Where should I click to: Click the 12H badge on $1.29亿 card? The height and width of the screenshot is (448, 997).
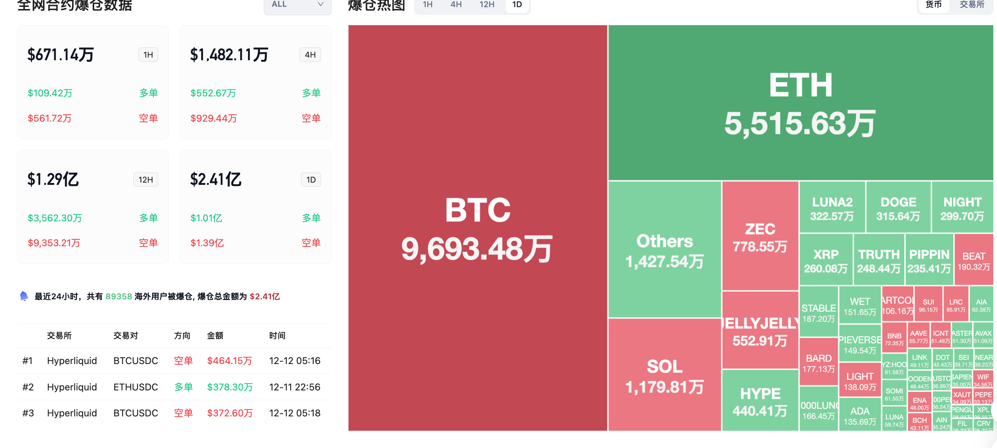[145, 180]
